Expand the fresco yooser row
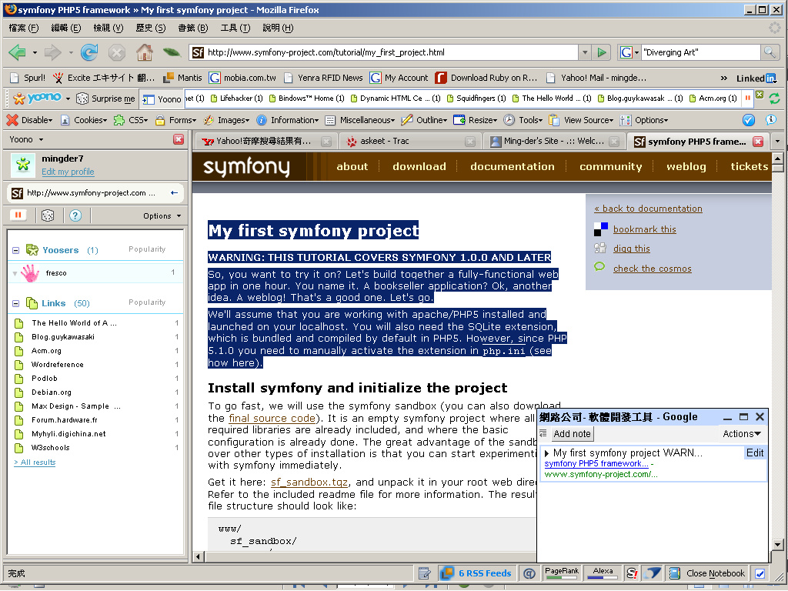Screen dimensions: 788x591 [x=15, y=274]
